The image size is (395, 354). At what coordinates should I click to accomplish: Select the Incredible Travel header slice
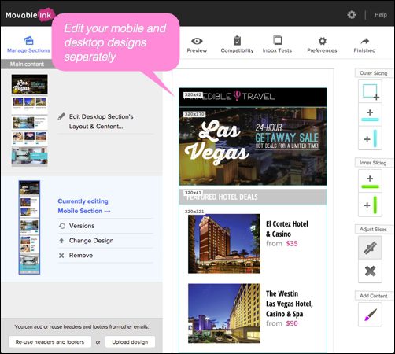[253, 98]
